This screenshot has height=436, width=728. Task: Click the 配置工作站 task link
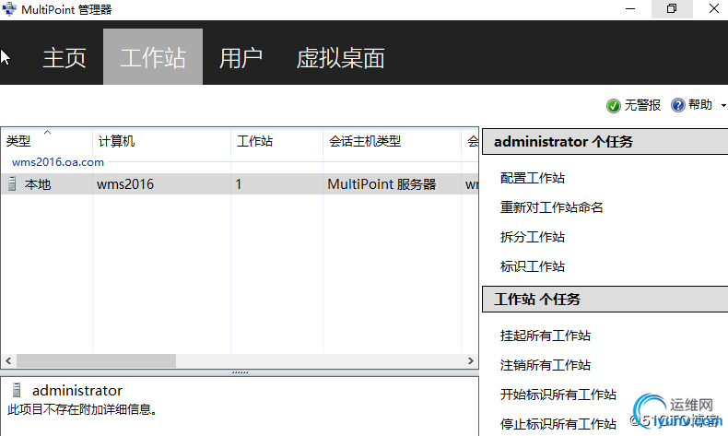coord(533,178)
